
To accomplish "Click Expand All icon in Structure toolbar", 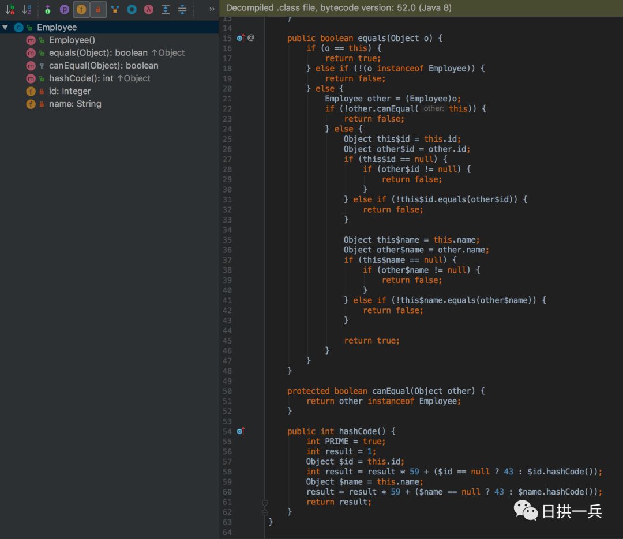I will (x=166, y=9).
